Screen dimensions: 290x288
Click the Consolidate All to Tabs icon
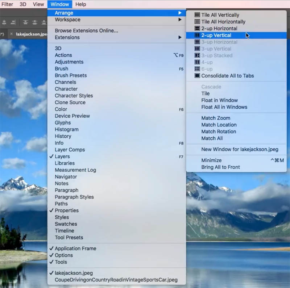coord(197,76)
